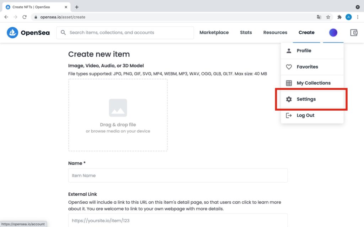Select the Create NFTs | OpenSea tab
The width and height of the screenshot is (364, 227).
37,7
